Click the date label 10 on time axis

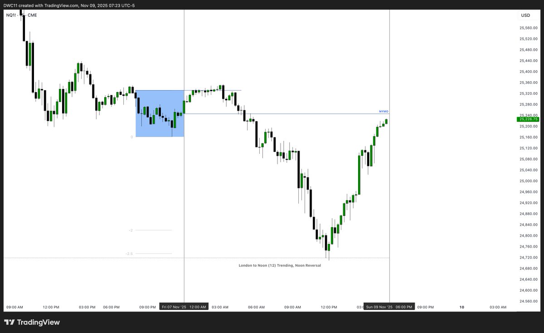tap(461, 307)
